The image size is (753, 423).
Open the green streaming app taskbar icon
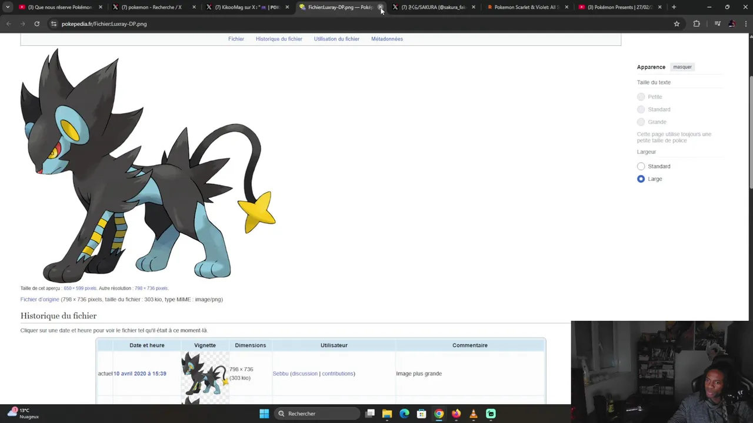click(x=491, y=414)
